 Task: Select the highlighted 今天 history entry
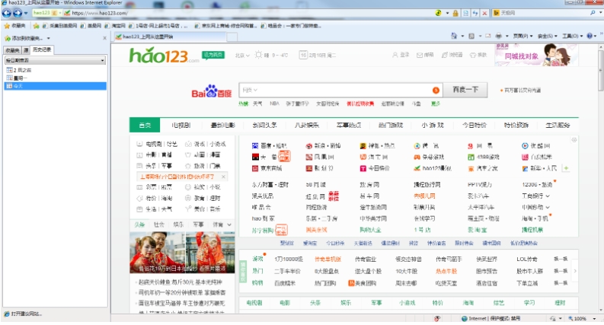tap(55, 86)
